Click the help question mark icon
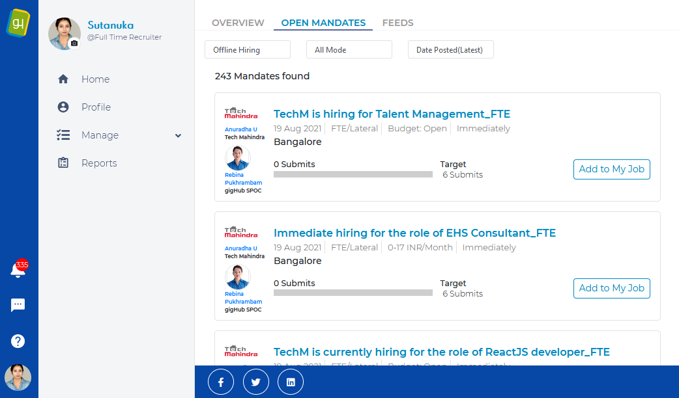Screen dimensions: 679x398 point(18,341)
